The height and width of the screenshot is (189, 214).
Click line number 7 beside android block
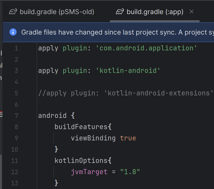(16, 116)
